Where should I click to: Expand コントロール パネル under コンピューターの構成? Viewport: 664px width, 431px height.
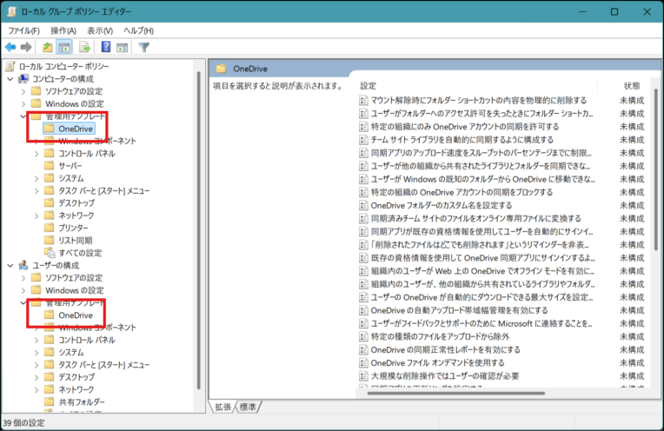(x=37, y=154)
